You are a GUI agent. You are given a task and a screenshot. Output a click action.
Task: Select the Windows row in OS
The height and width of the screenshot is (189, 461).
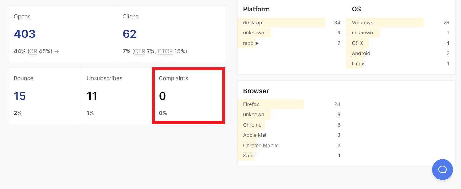(x=401, y=22)
